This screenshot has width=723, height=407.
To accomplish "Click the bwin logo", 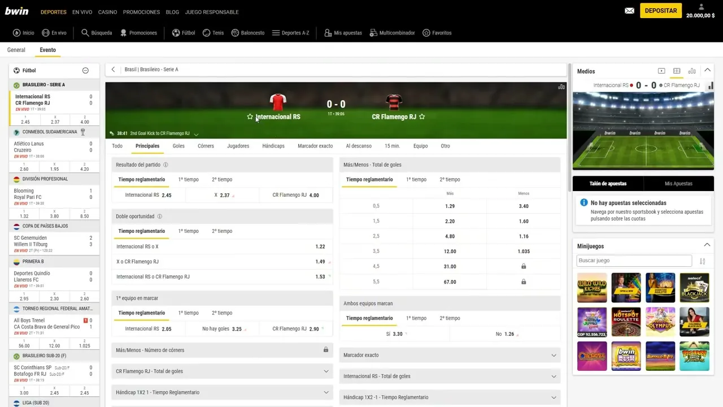I will click(16, 11).
